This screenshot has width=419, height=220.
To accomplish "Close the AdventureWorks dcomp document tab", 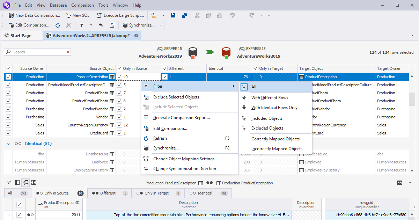I will [x=136, y=36].
